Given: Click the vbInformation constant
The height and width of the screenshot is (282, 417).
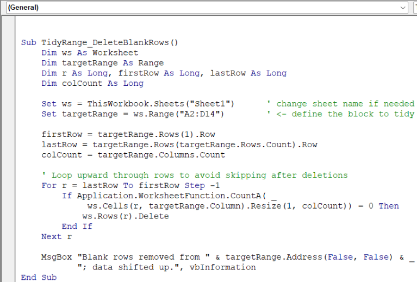Looking at the screenshot, I should click(x=223, y=267).
